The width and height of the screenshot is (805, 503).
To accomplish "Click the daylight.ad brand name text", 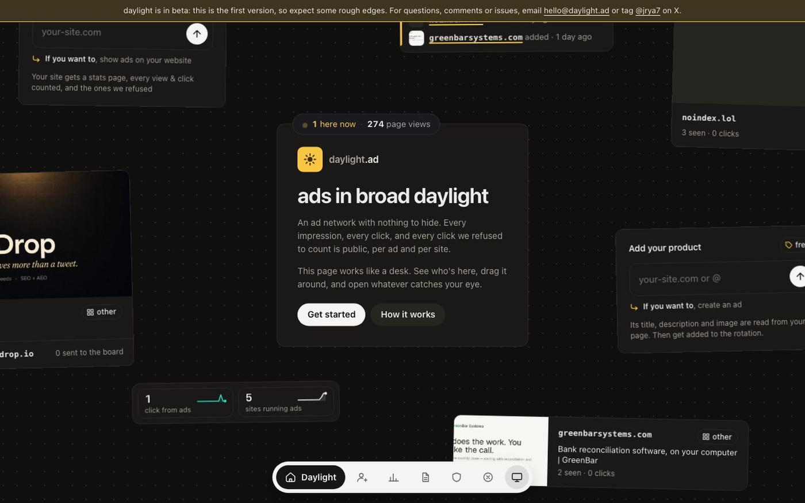I will [x=354, y=159].
